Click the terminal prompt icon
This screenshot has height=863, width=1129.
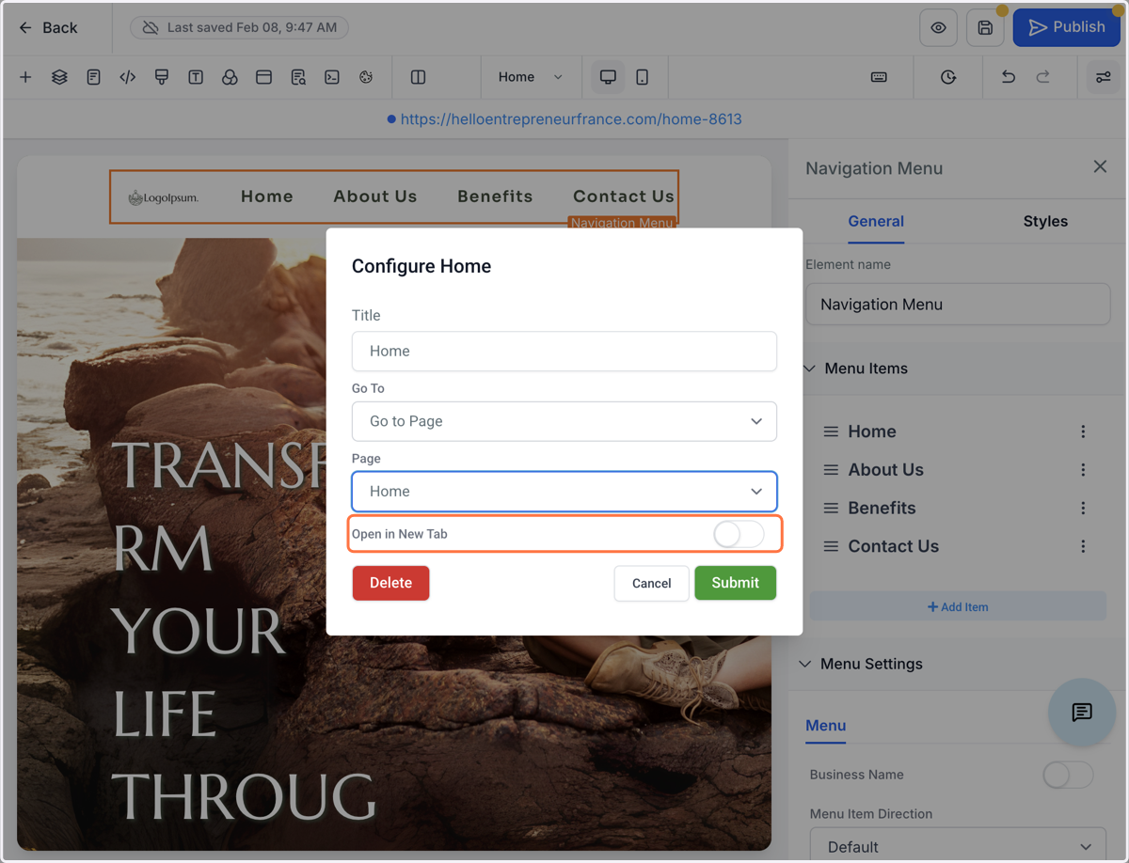(332, 77)
